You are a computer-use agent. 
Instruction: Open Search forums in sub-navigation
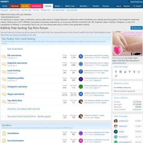pyautogui.click(x=15, y=10)
